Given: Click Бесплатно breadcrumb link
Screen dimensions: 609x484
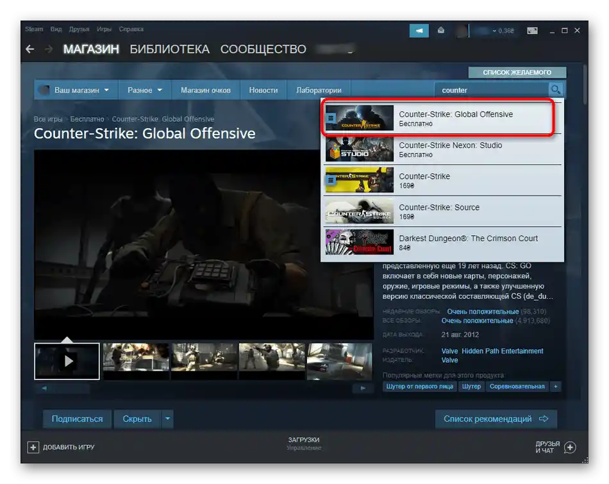Looking at the screenshot, I should (x=87, y=119).
